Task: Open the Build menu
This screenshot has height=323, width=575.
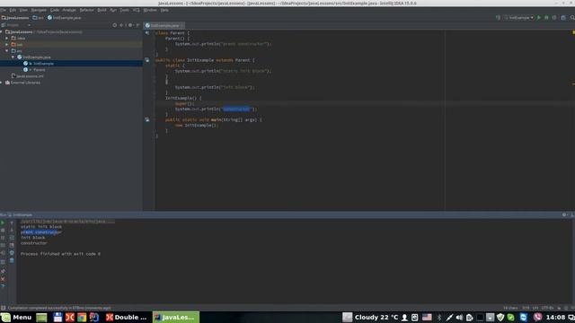Action: tap(102, 10)
